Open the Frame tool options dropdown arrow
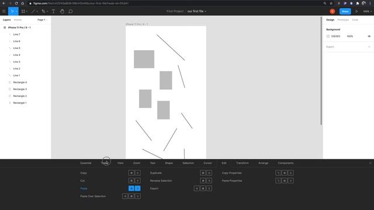374x210 pixels. tap(26, 12)
